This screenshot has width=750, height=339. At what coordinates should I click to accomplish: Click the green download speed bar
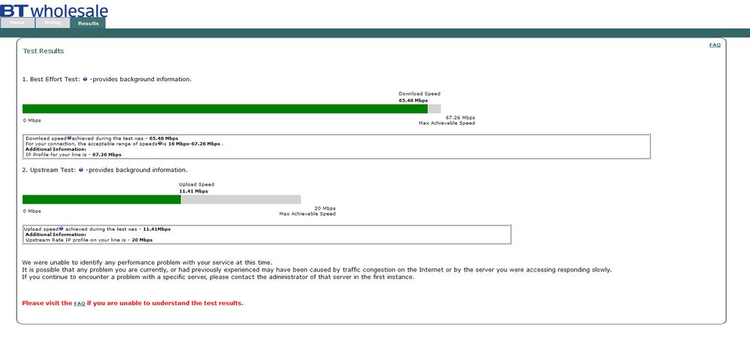pyautogui.click(x=225, y=109)
